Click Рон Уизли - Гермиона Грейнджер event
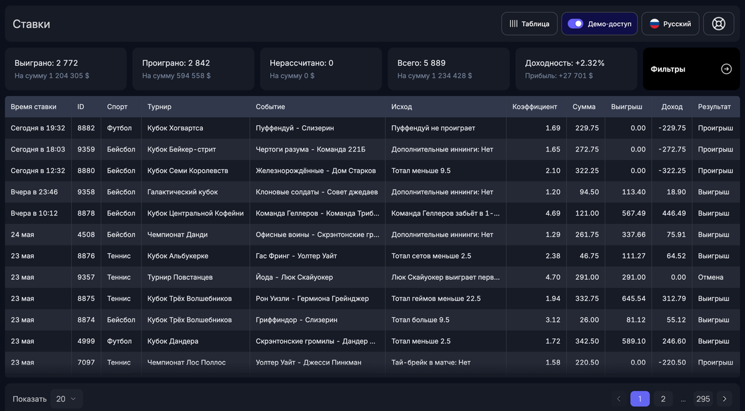The image size is (745, 411). 312,299
